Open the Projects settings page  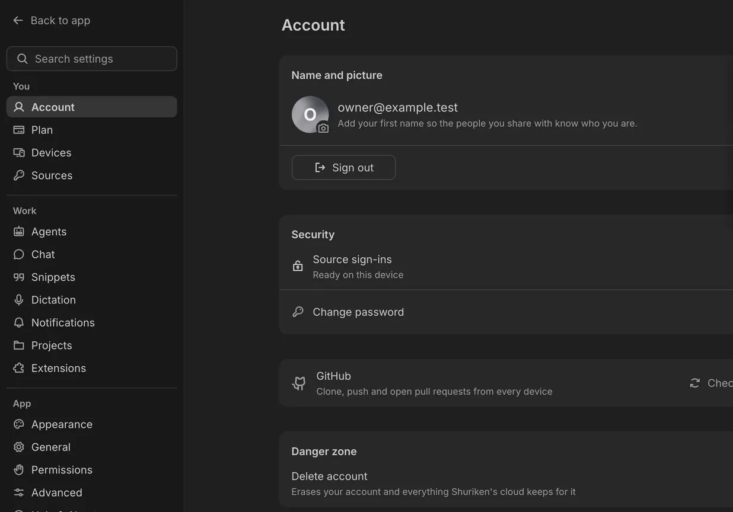92,345
